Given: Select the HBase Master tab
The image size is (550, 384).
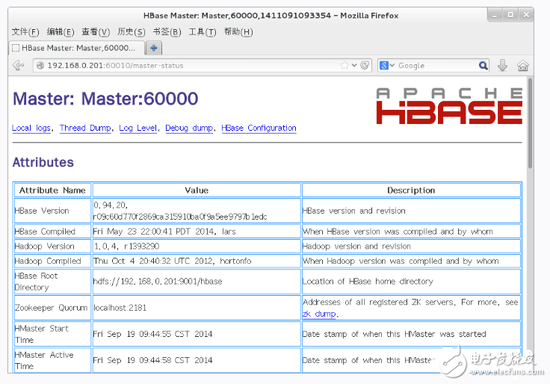Looking at the screenshot, I should click(x=76, y=48).
